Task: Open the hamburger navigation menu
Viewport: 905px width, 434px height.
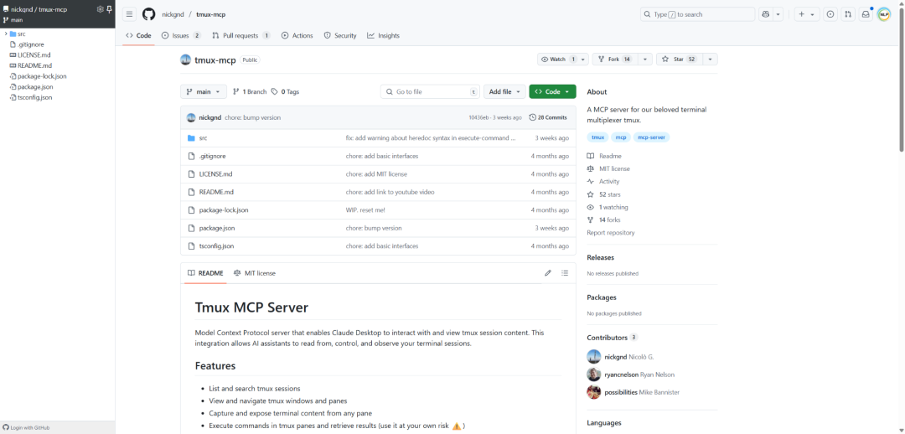Action: [x=130, y=14]
